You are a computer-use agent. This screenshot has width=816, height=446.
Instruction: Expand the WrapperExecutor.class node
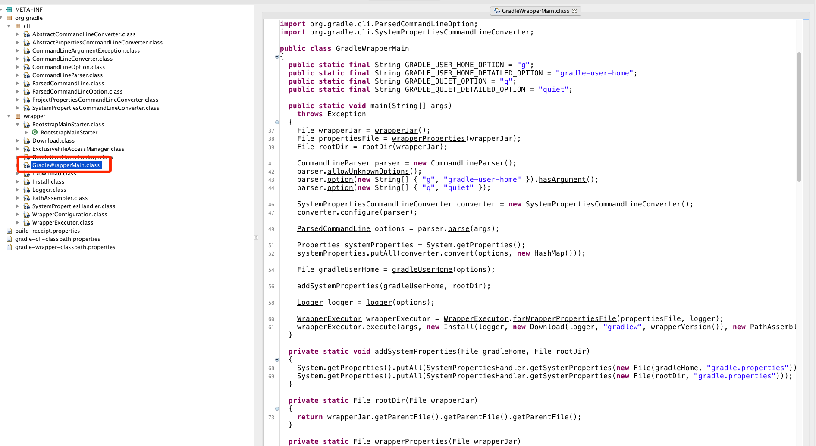coord(18,222)
